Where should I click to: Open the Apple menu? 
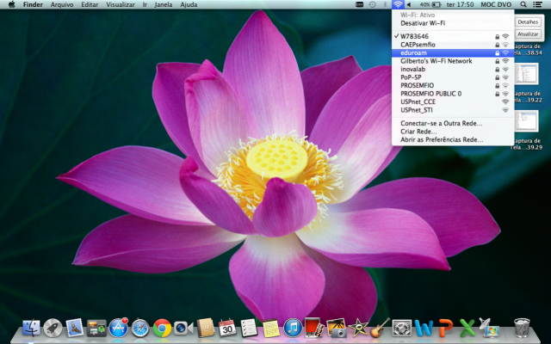click(11, 4)
